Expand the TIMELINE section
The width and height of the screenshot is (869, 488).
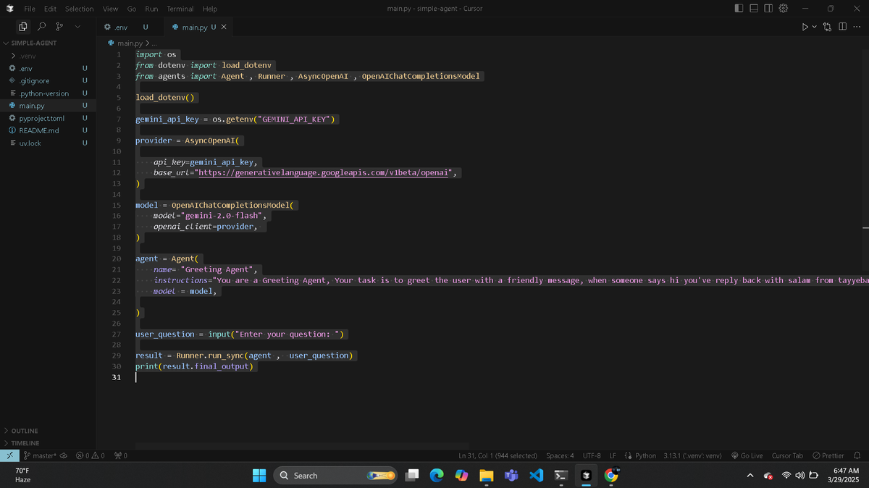(48, 443)
